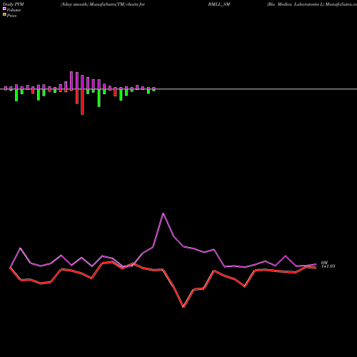This screenshot has height=357, width=357.
Task: Click the 3day smooth MunafaSutra chart caption
Action: 103,4
